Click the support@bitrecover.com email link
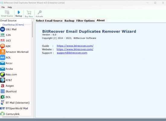Screen dimensions: 166x121 [x=72, y=53]
